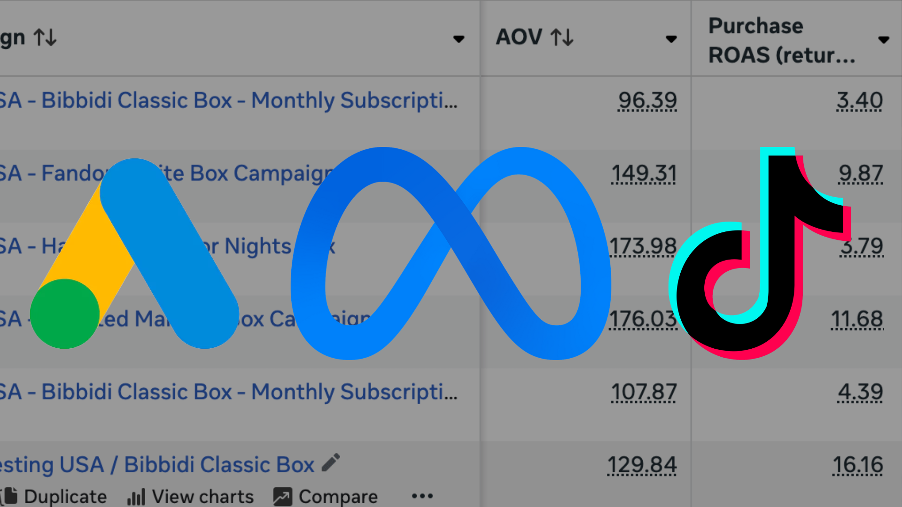
Task: Click the Meta infinity logo
Action: click(451, 253)
